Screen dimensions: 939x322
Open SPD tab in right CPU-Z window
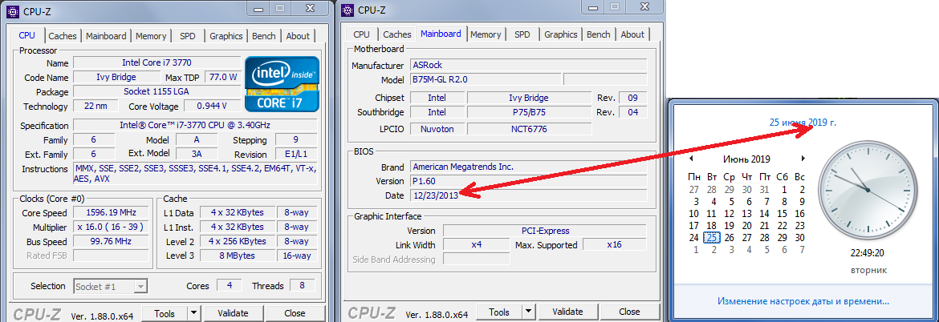coord(522,34)
